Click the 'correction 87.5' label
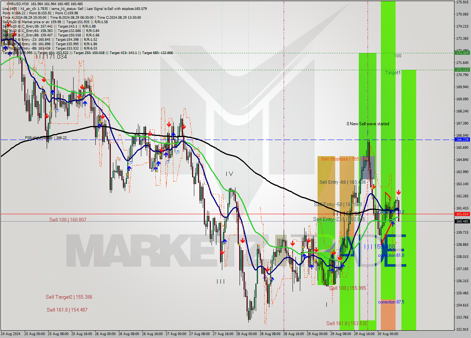The image size is (471, 338). click(x=391, y=302)
